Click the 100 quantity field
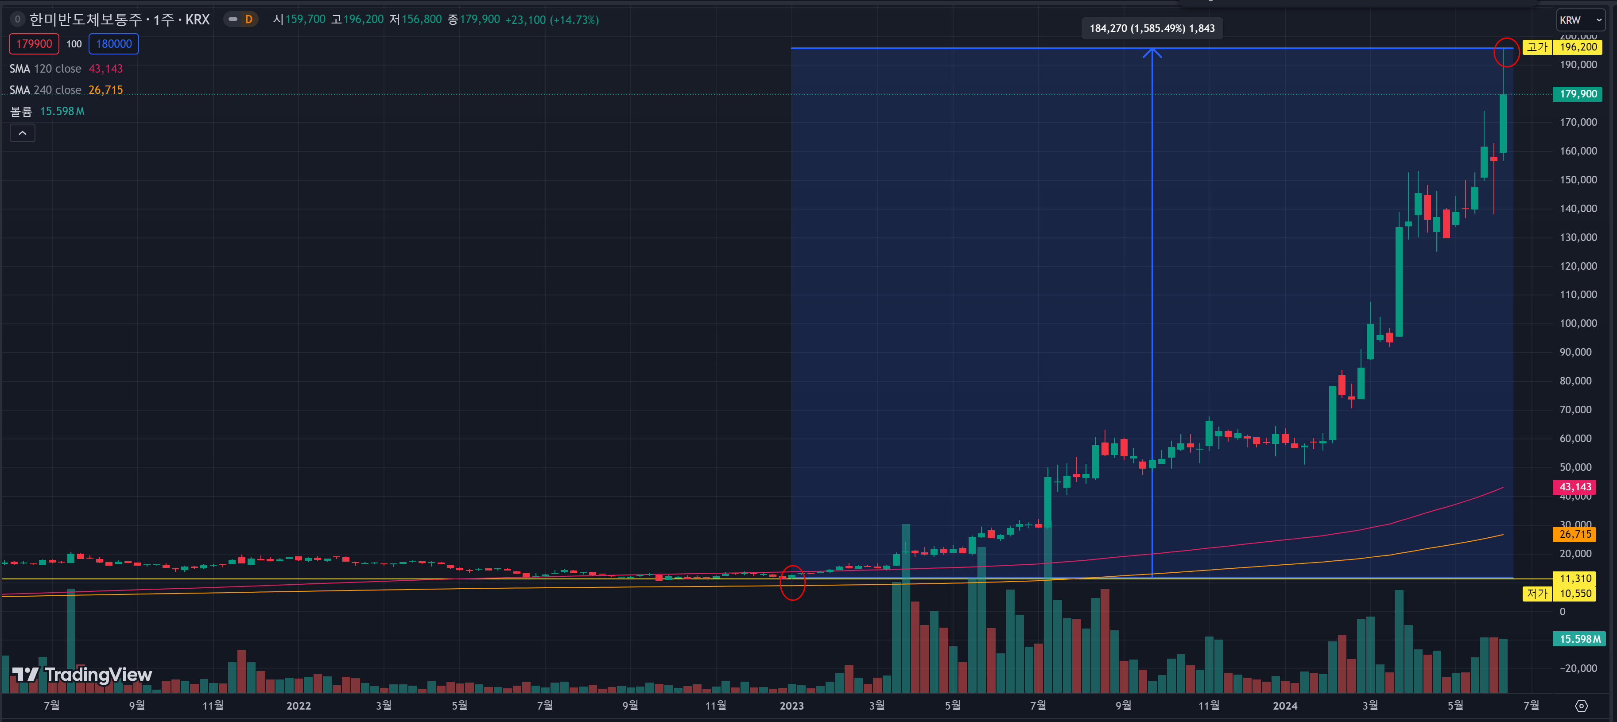Screen dimensions: 1617x722 tap(74, 44)
